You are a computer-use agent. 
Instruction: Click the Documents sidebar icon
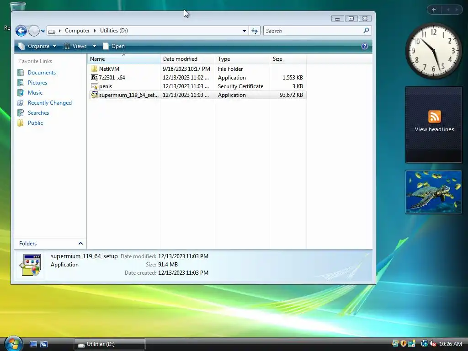21,73
